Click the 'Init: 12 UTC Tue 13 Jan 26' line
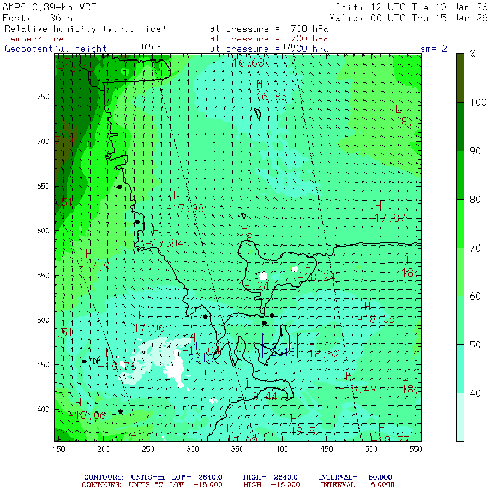This screenshot has width=491, height=491. coord(411,7)
